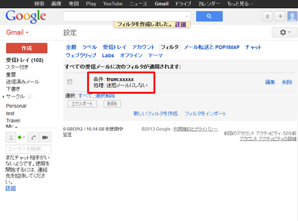298x221 pixels.
Task: Check the from:xxxxx filter checkbox
Action: 70,82
